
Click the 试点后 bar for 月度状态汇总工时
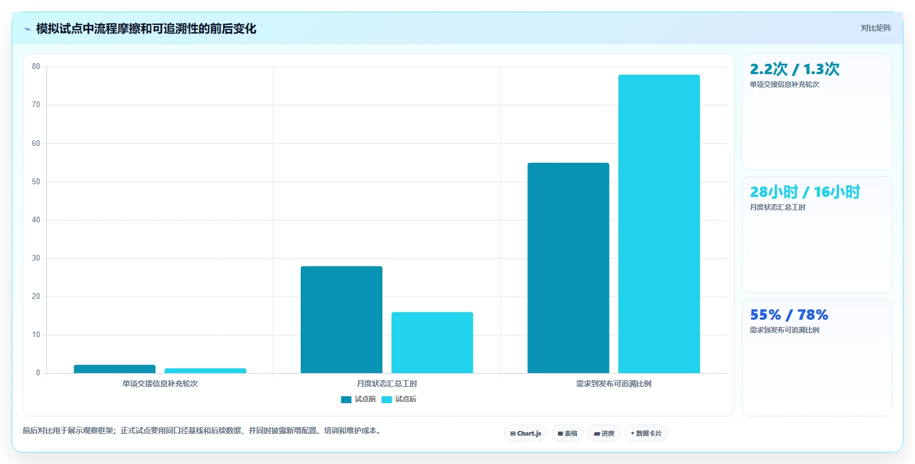(x=432, y=342)
